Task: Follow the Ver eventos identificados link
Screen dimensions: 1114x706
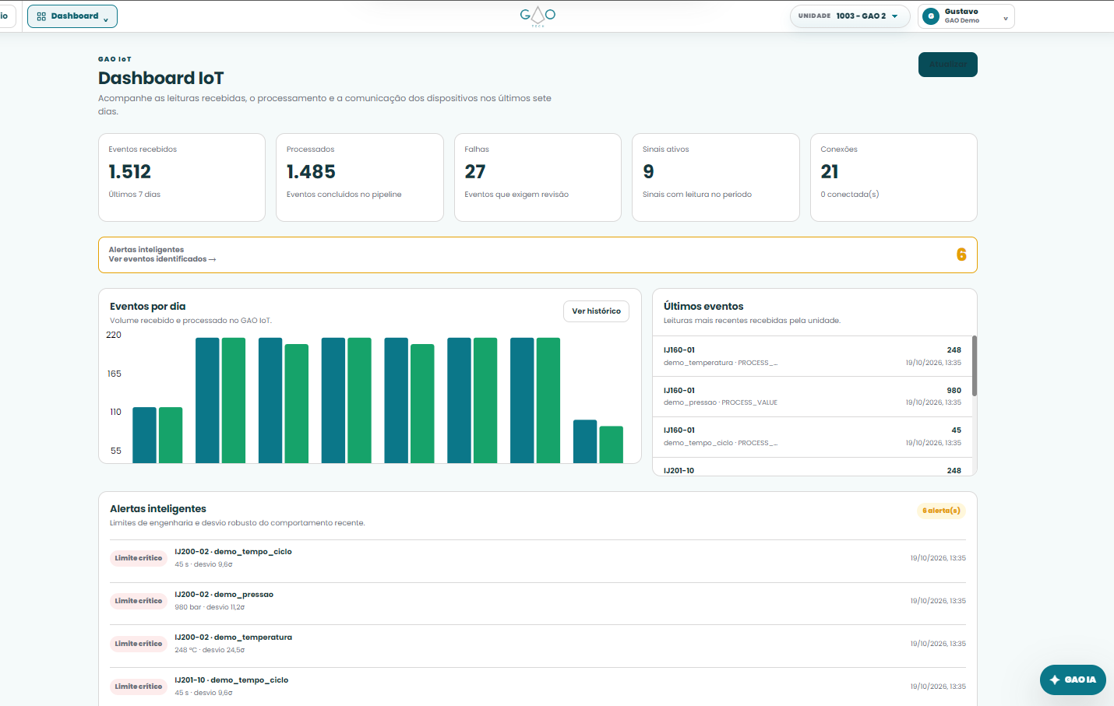Action: coord(162,259)
